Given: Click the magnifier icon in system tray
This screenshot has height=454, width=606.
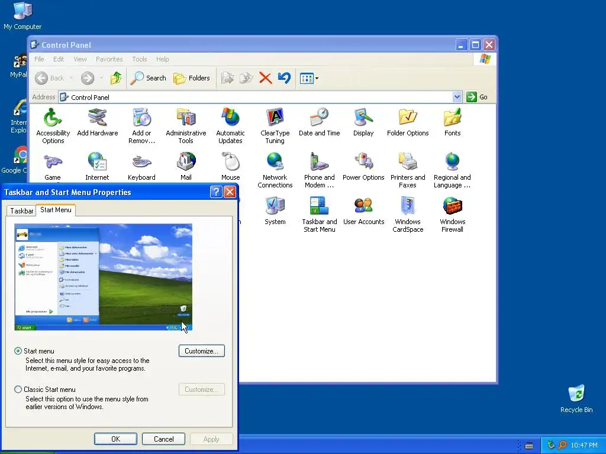Looking at the screenshot, I should [x=562, y=445].
